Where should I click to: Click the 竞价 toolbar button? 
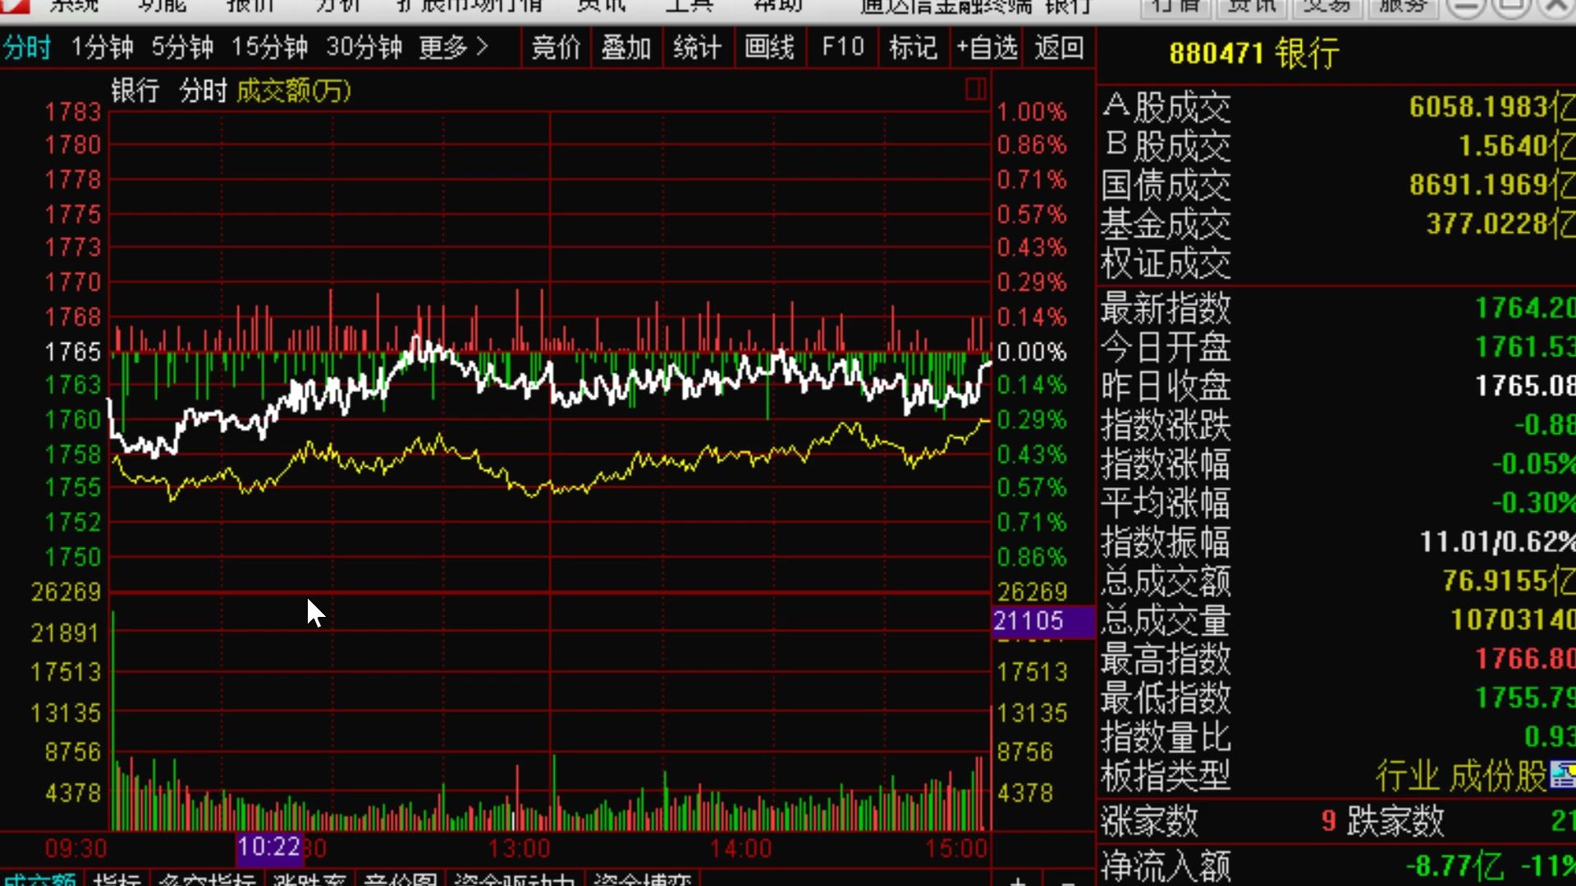click(556, 48)
